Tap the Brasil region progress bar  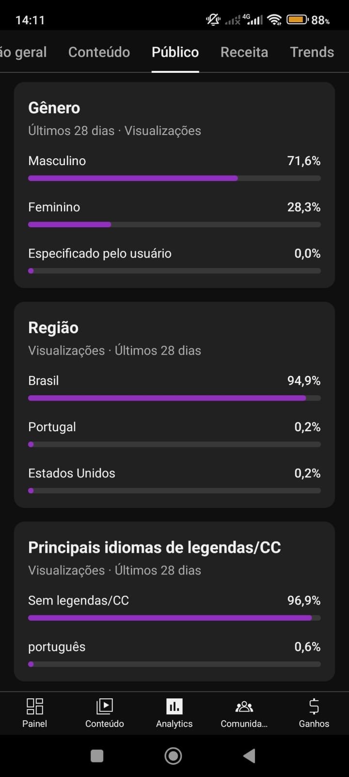click(x=174, y=398)
